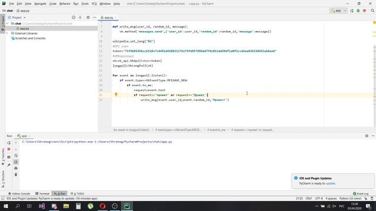Open the Event Log

click(361, 193)
